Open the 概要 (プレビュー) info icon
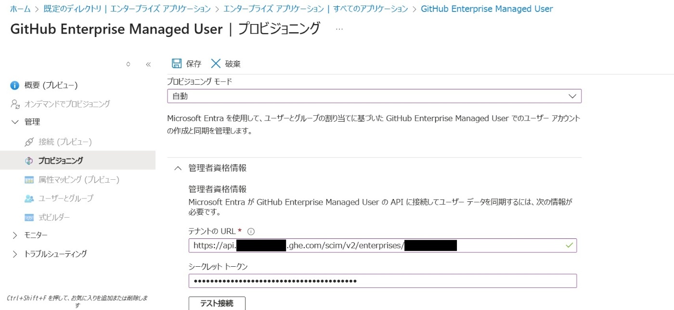This screenshot has height=310, width=674. pyautogui.click(x=15, y=86)
